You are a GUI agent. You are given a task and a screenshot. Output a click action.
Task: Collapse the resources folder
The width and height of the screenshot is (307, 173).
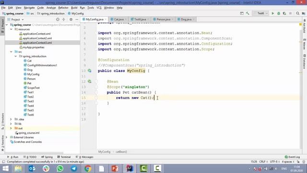pyautogui.click(x=11, y=29)
